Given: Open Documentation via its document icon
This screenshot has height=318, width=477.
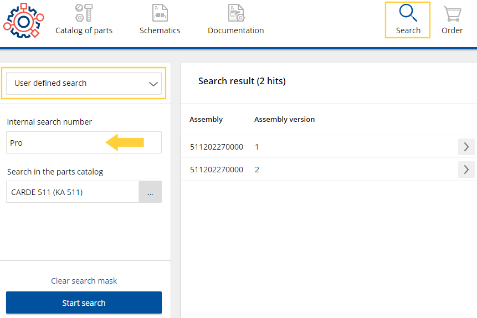Looking at the screenshot, I should (x=236, y=13).
